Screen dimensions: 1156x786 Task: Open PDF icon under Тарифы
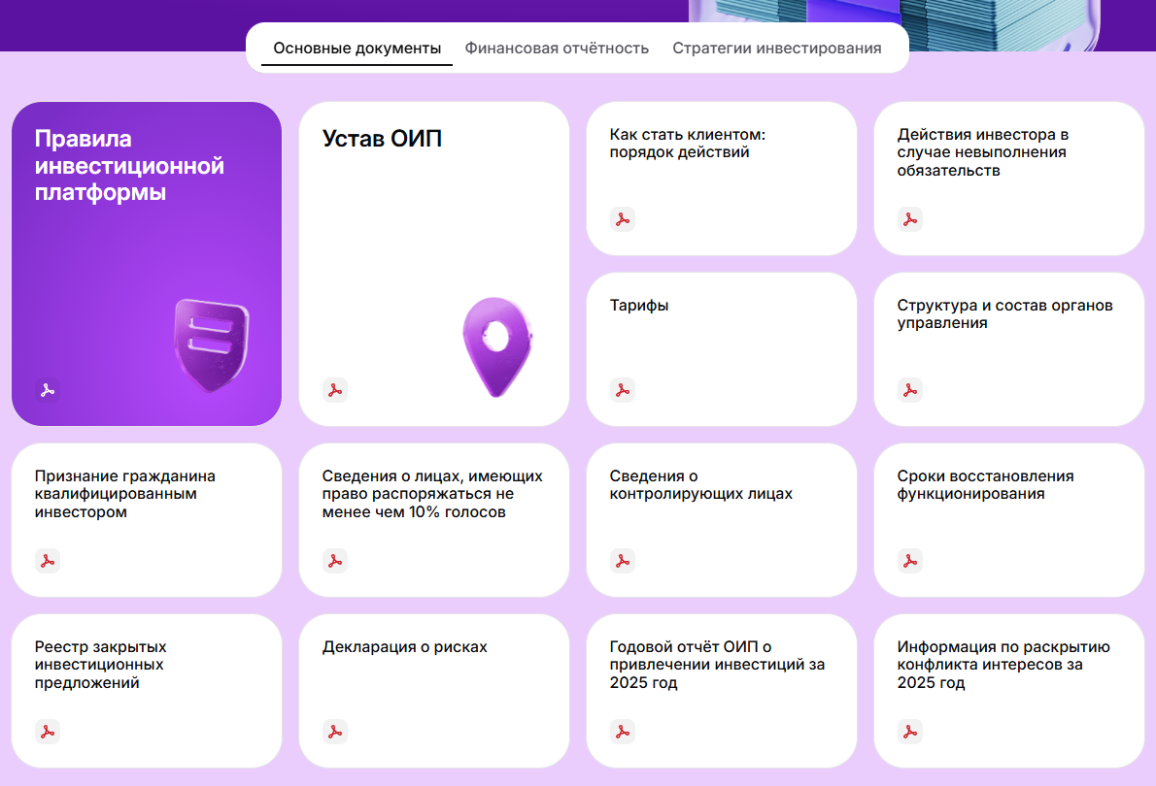tap(623, 390)
